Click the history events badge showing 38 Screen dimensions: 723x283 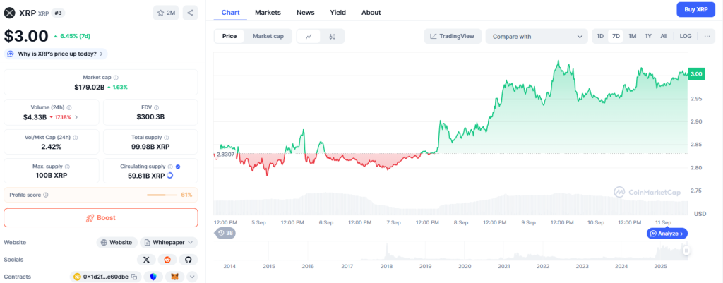click(x=225, y=233)
